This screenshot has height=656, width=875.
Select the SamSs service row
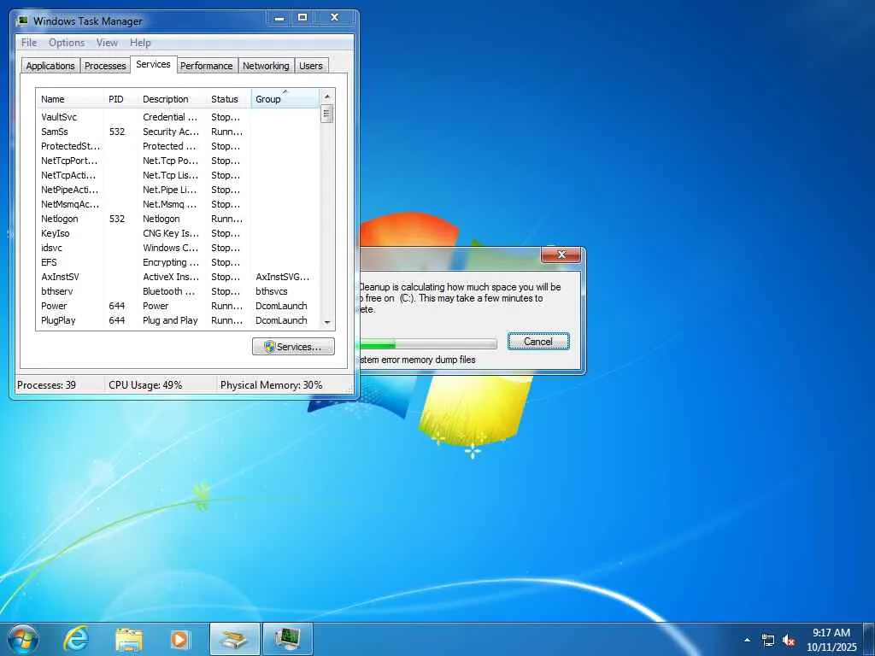pyautogui.click(x=178, y=132)
